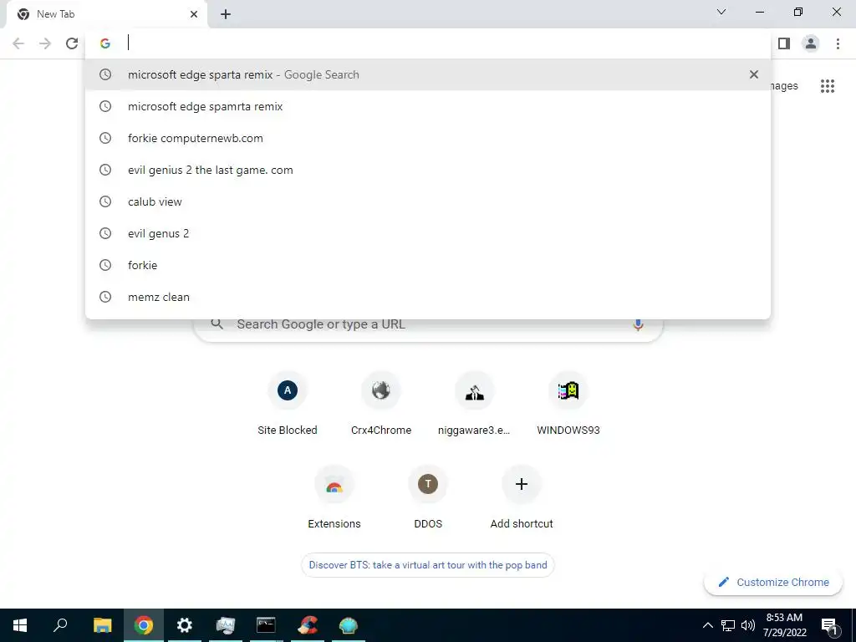Select 'forkie computernewb.com' suggestion
The height and width of the screenshot is (642, 856).
coord(428,138)
